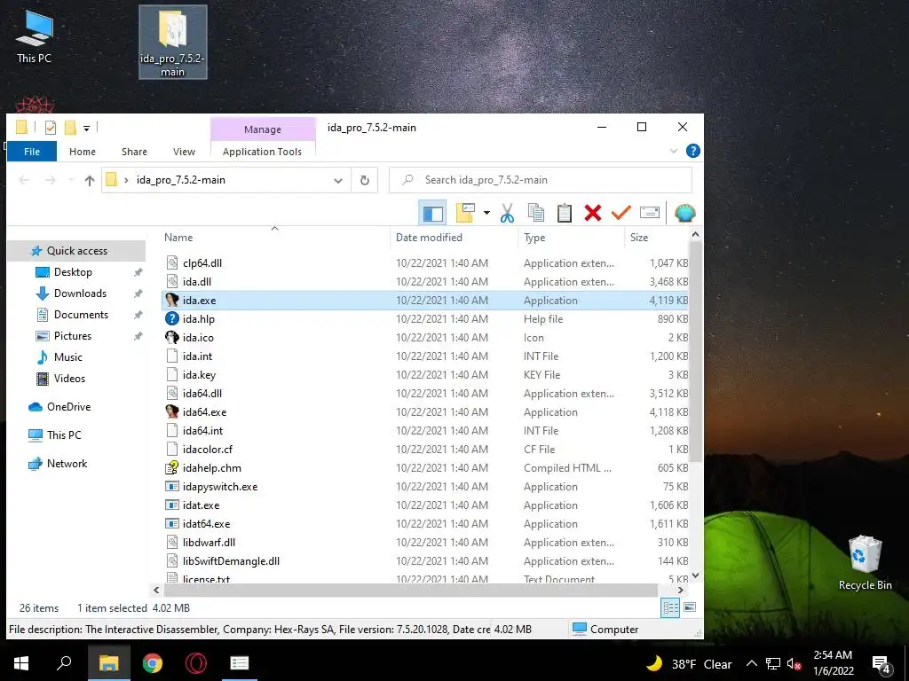Open Videos in the navigation pane
909x681 pixels.
[x=69, y=379]
